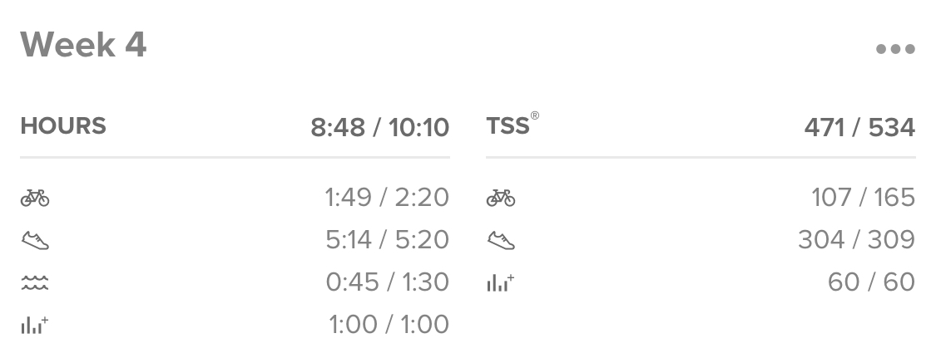Click the bike hours value 1:49 / 2:20
Image resolution: width=936 pixels, height=348 pixels.
(x=387, y=197)
